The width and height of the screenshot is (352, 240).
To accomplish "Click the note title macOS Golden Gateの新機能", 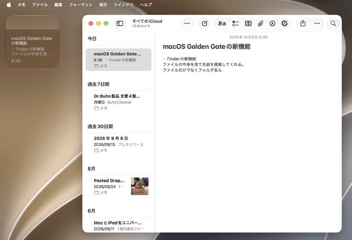I will coord(206,47).
